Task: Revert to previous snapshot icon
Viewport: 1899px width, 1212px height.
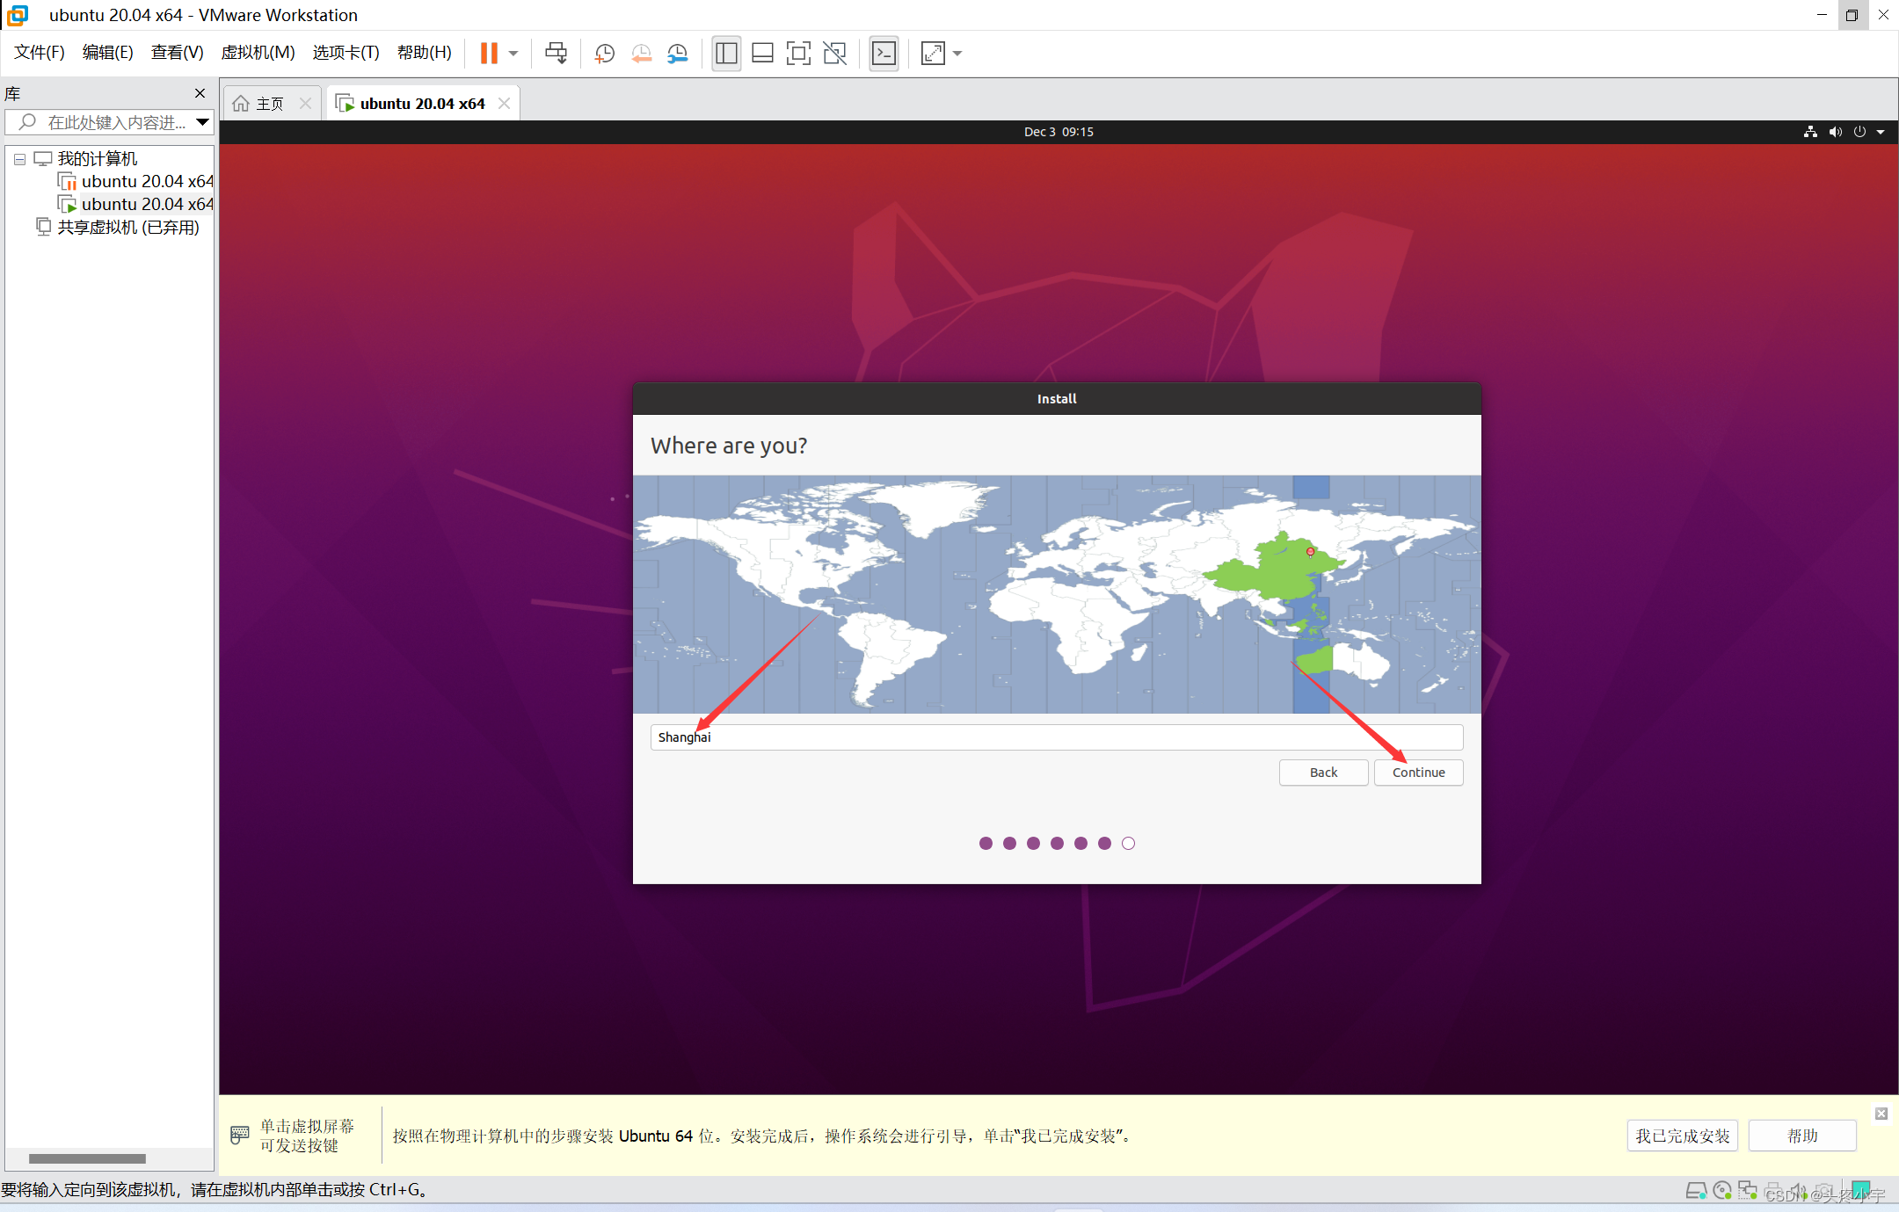Action: [x=641, y=54]
